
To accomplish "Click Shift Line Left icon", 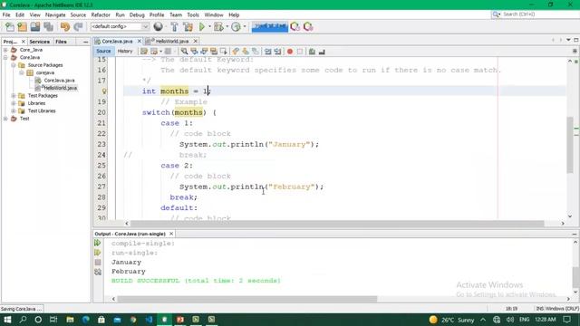I will 268,52.
